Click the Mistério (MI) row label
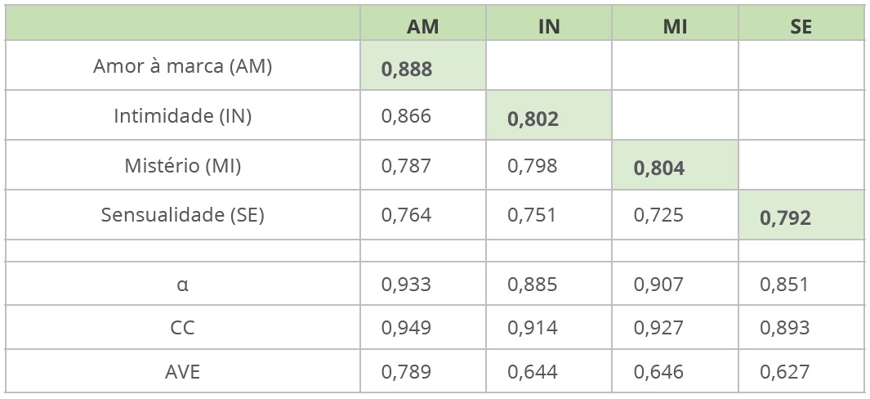The width and height of the screenshot is (870, 399). coord(182,166)
